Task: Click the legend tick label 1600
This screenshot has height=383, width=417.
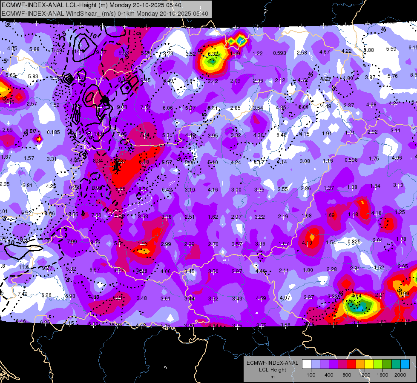Action: (x=382, y=375)
